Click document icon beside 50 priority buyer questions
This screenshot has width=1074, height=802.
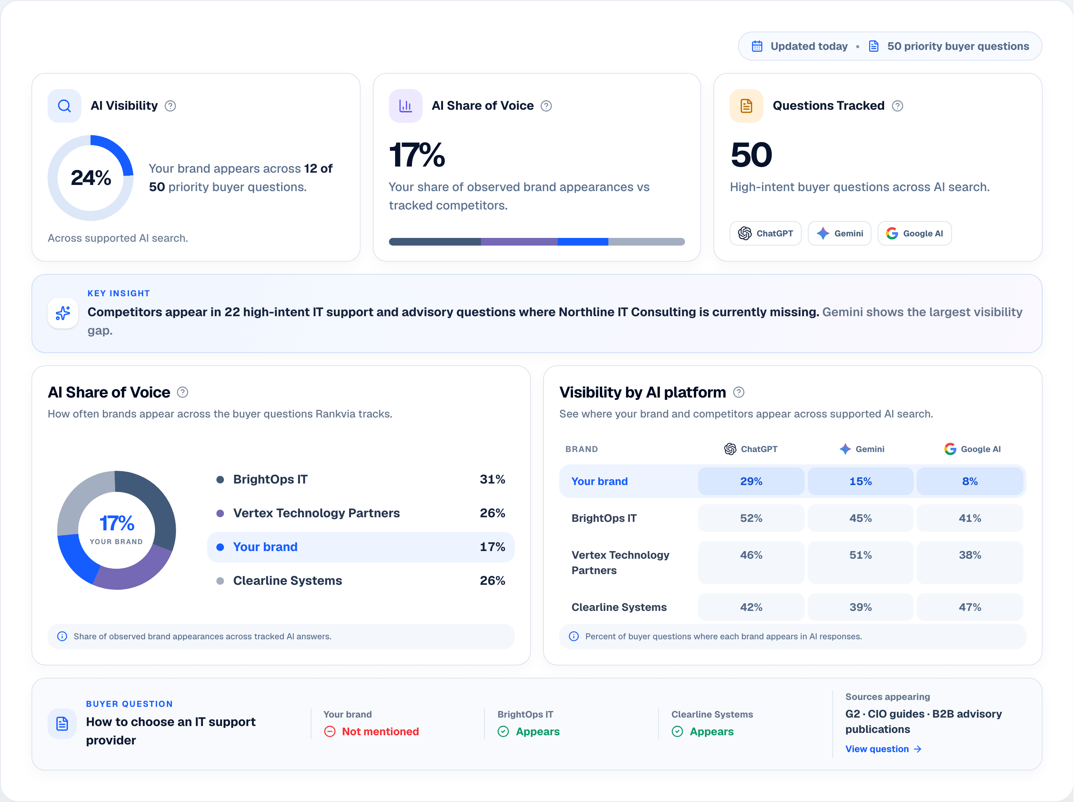pos(873,46)
